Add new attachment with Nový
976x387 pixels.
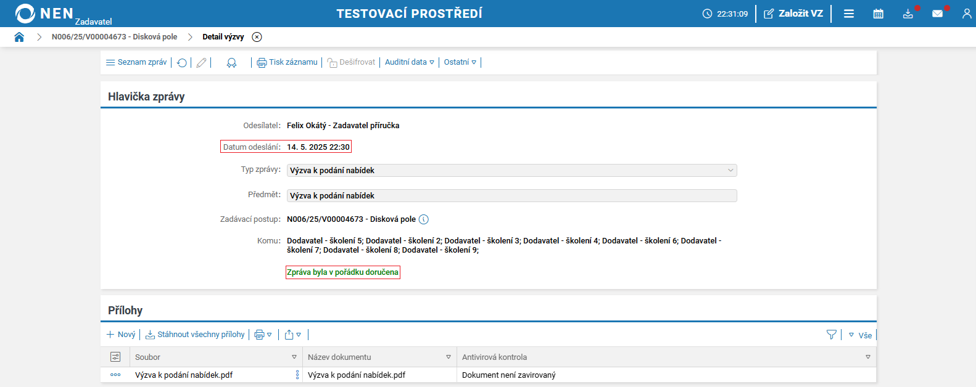pyautogui.click(x=121, y=335)
